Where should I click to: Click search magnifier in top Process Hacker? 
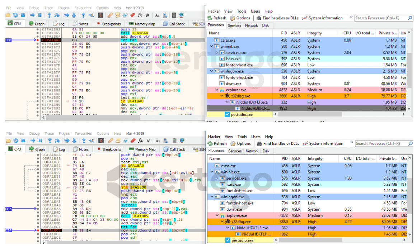coord(410,18)
